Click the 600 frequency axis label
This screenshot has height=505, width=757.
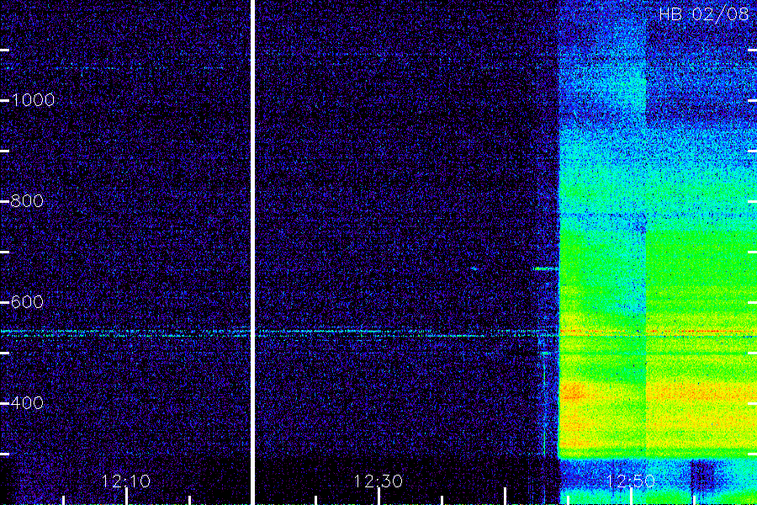tap(27, 302)
